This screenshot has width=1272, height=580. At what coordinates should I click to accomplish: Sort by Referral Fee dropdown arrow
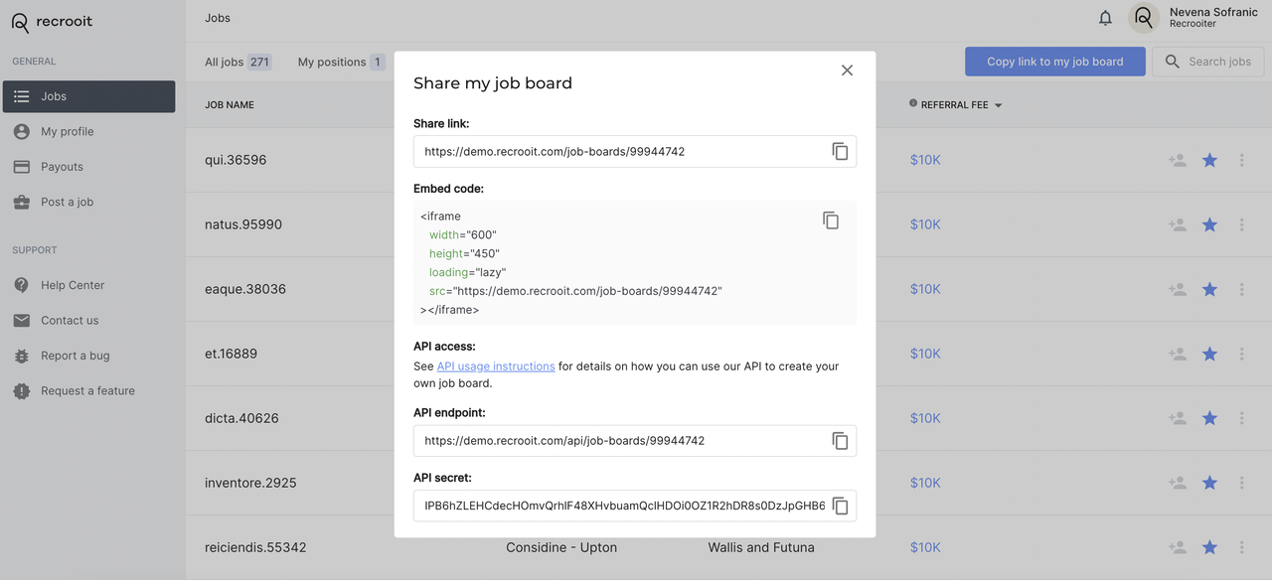(998, 105)
